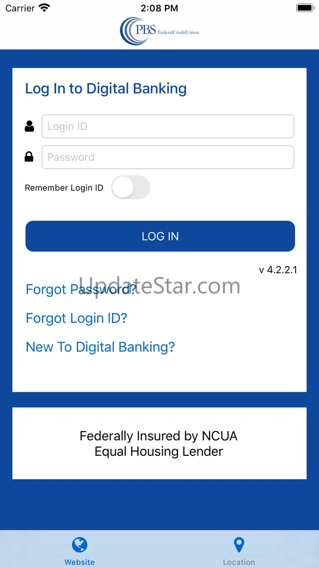
Task: Open the Forgot Password? link
Action: tap(81, 290)
